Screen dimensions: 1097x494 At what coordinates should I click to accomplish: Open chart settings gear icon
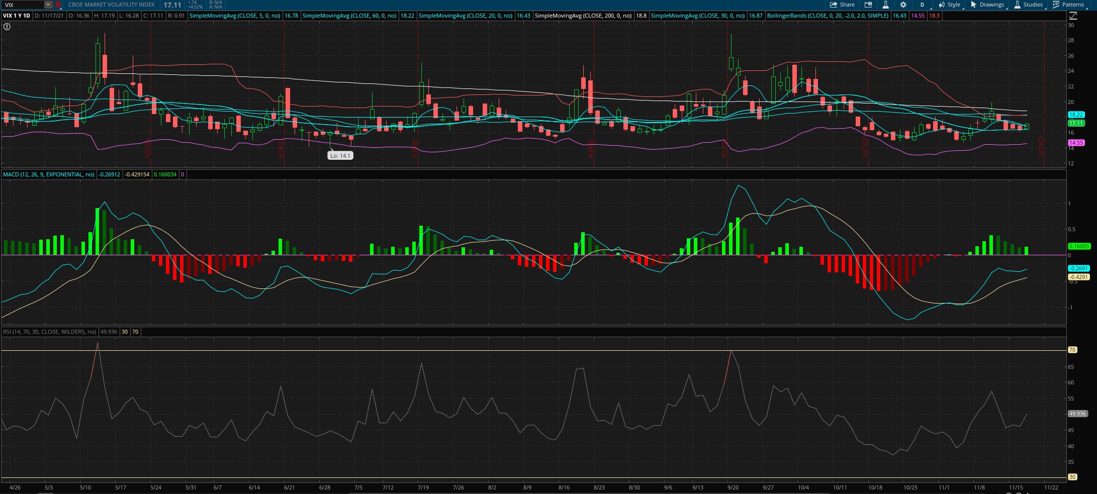click(903, 5)
